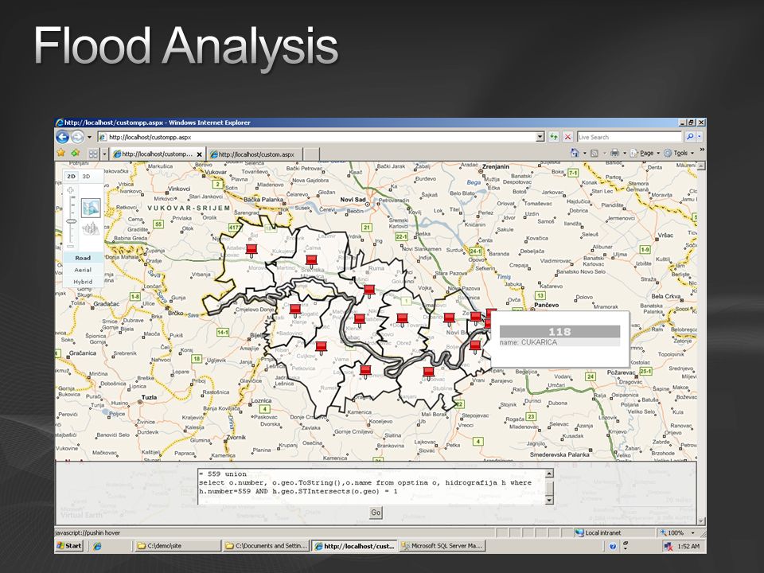The width and height of the screenshot is (764, 573).
Task: Expand the Home button dropdown arrow
Action: [x=585, y=154]
